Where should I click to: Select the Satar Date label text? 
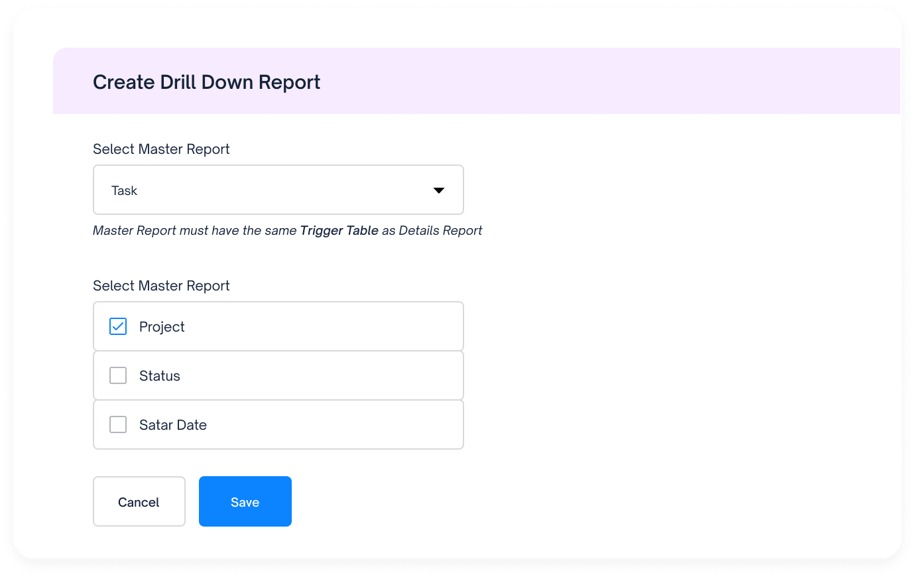(173, 425)
